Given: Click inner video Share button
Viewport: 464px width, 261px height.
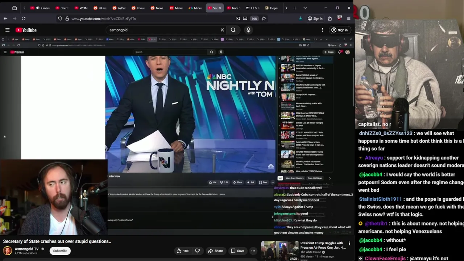Looking at the screenshot, I should [237, 182].
